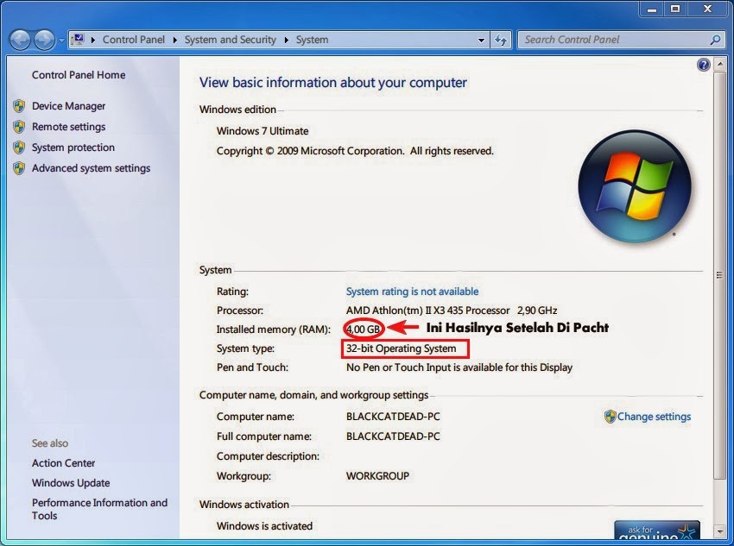Click the ask for genuine badge

(x=657, y=530)
